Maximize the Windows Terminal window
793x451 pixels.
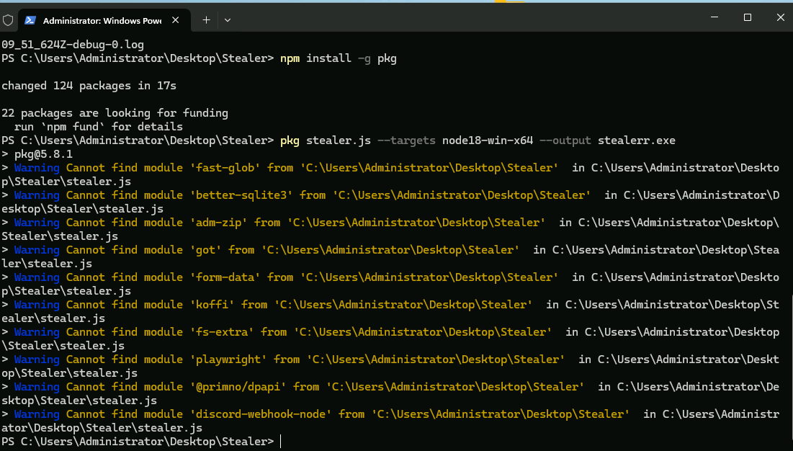(748, 17)
